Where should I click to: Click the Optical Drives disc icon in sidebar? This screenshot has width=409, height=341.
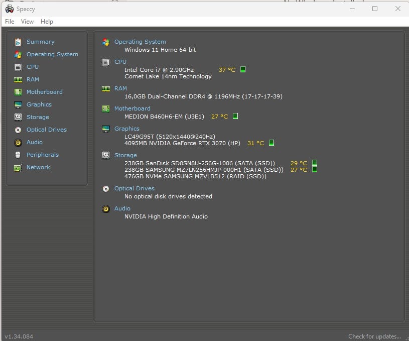pyautogui.click(x=18, y=130)
